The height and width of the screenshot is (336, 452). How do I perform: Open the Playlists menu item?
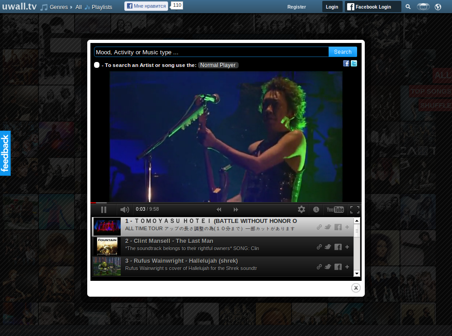point(101,7)
